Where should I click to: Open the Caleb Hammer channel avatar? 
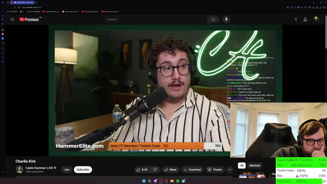tap(19, 169)
